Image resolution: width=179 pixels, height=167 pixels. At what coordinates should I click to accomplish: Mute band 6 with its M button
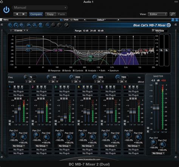[133, 87]
